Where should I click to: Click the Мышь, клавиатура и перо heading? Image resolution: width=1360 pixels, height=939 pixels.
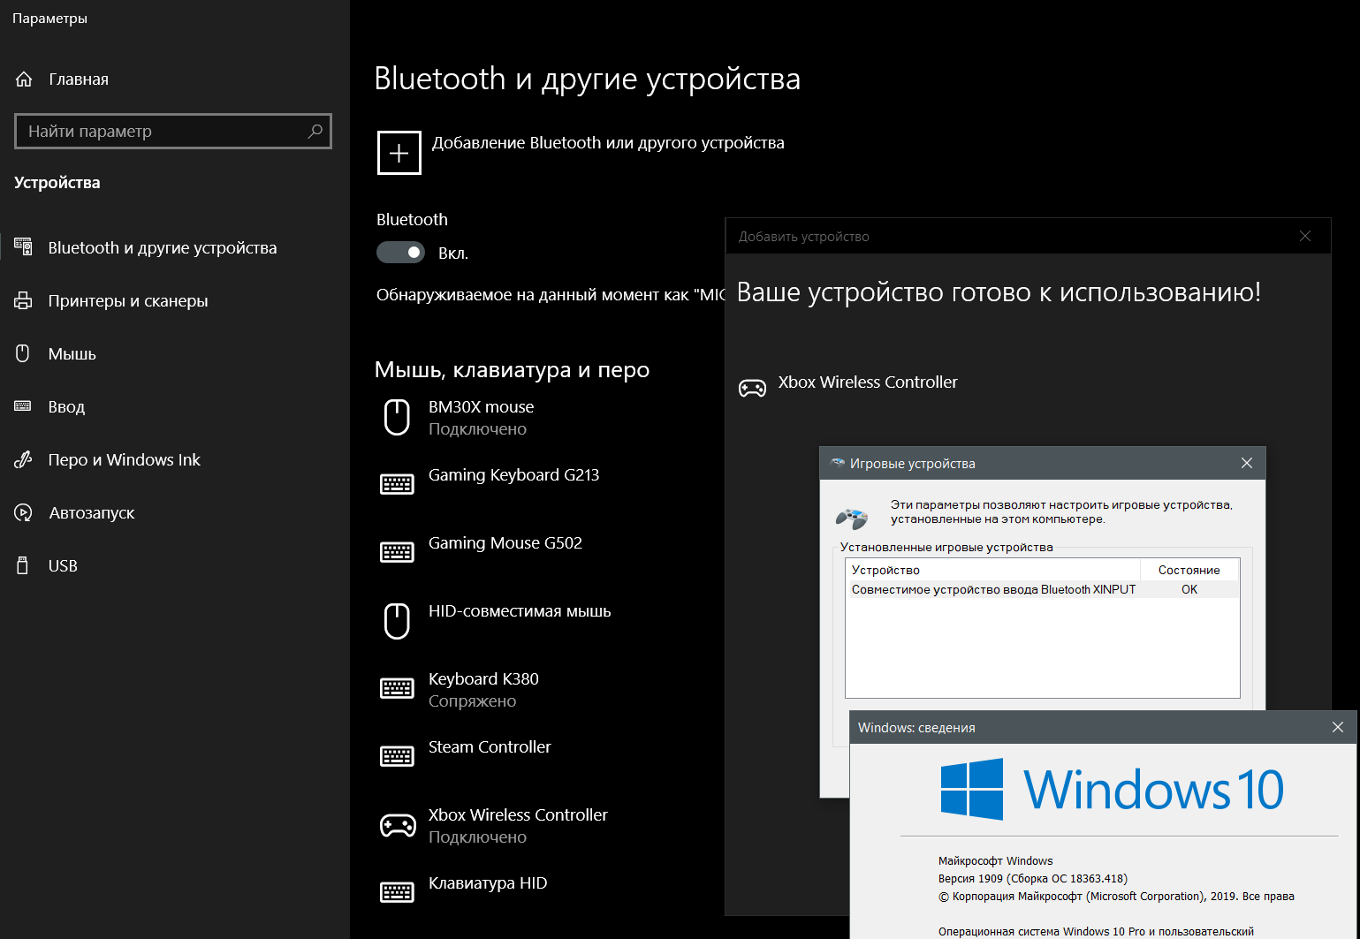point(512,370)
